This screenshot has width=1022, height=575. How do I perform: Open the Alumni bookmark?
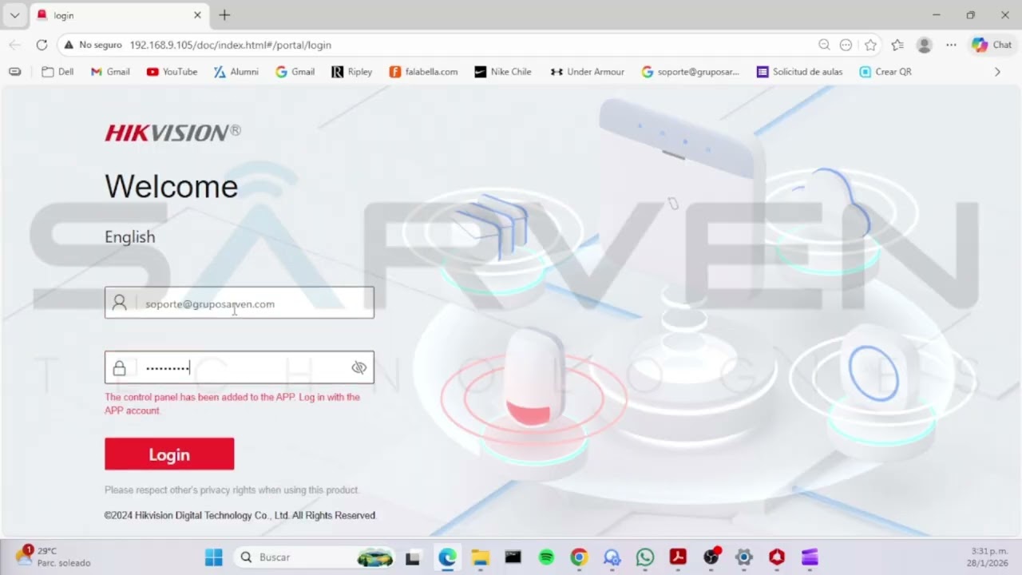point(236,71)
